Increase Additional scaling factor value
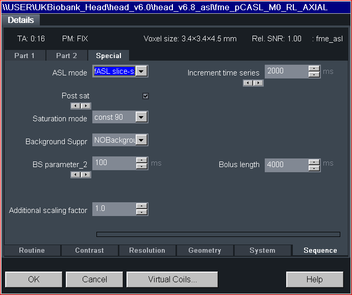Screen dimensions: 352x295 [x=142, y=206]
